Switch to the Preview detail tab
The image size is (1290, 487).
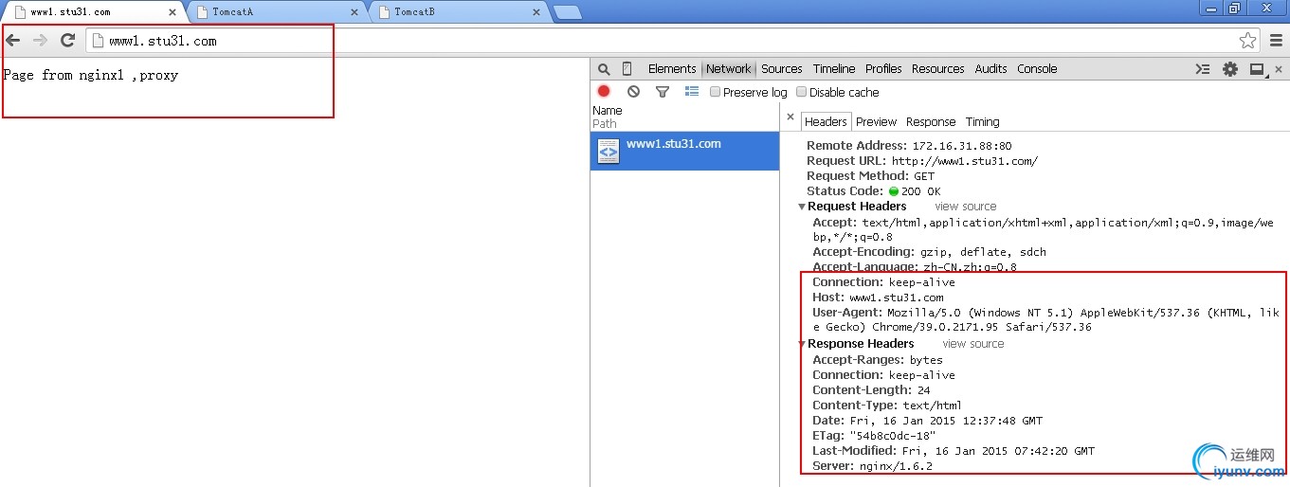pyautogui.click(x=877, y=121)
